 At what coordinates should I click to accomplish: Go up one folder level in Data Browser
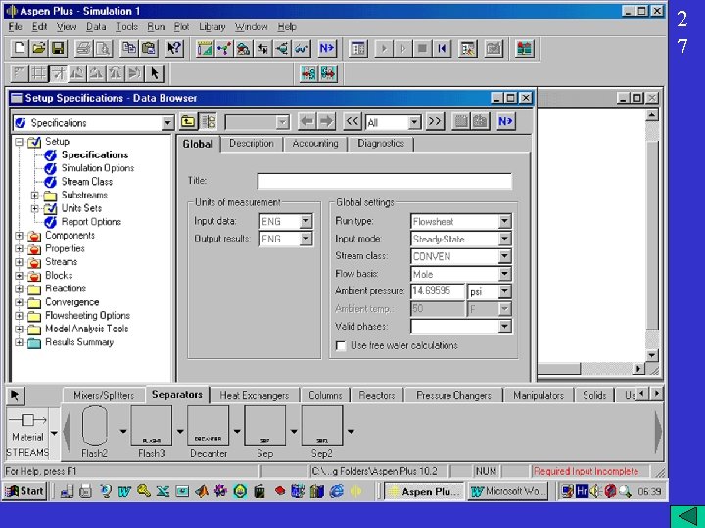188,121
